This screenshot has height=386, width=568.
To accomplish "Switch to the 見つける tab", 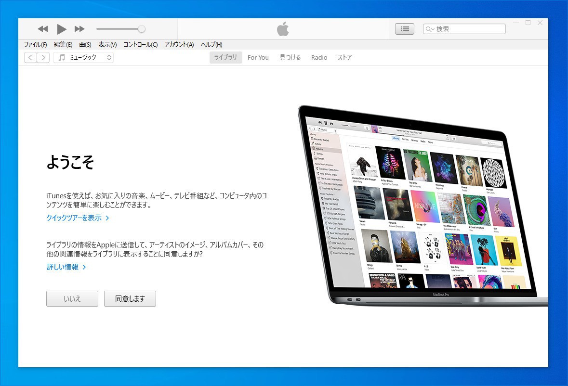I will pyautogui.click(x=290, y=58).
